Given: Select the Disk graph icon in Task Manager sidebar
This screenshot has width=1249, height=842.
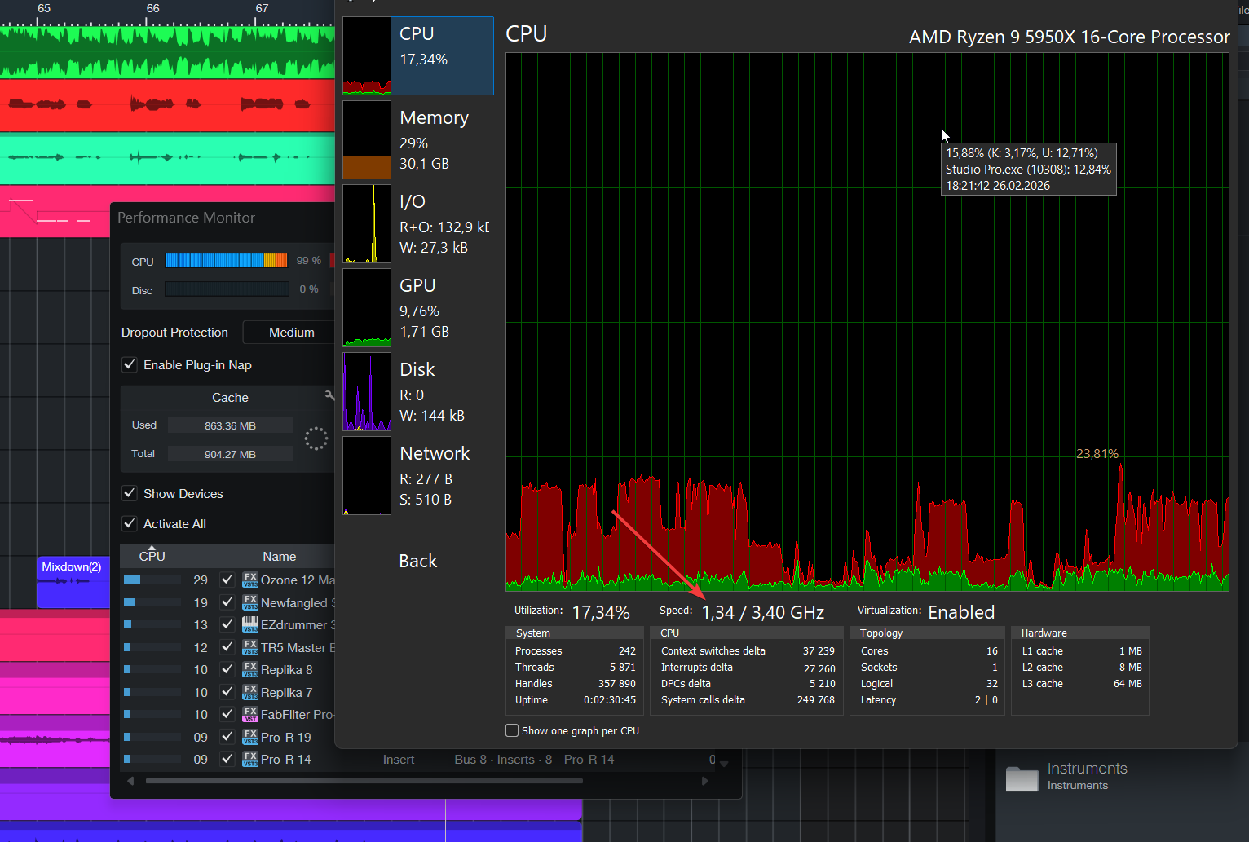Looking at the screenshot, I should pos(366,391).
